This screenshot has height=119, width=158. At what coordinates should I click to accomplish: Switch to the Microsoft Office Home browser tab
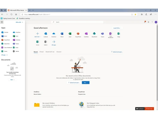[17, 10]
